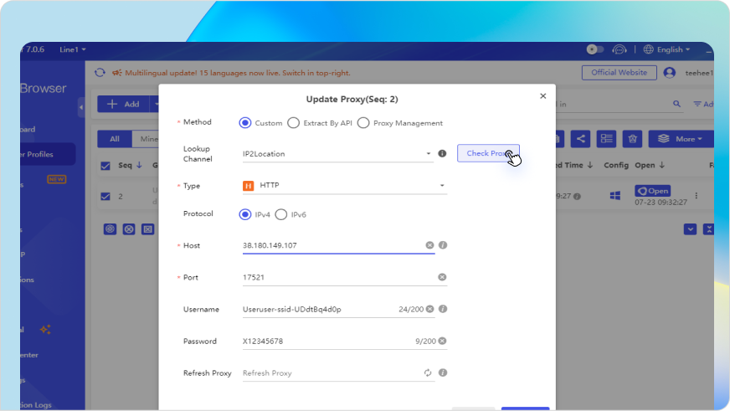Open the Official Website link button

[619, 73]
